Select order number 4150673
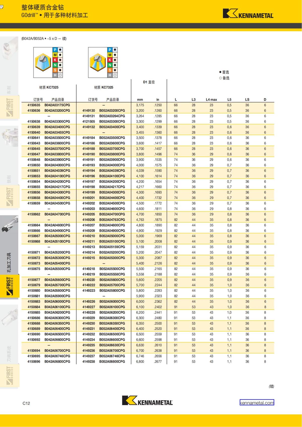Viewport: 302px width, 427px height. [34, 263]
